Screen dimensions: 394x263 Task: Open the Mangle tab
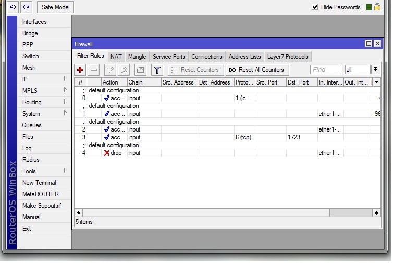click(x=137, y=57)
